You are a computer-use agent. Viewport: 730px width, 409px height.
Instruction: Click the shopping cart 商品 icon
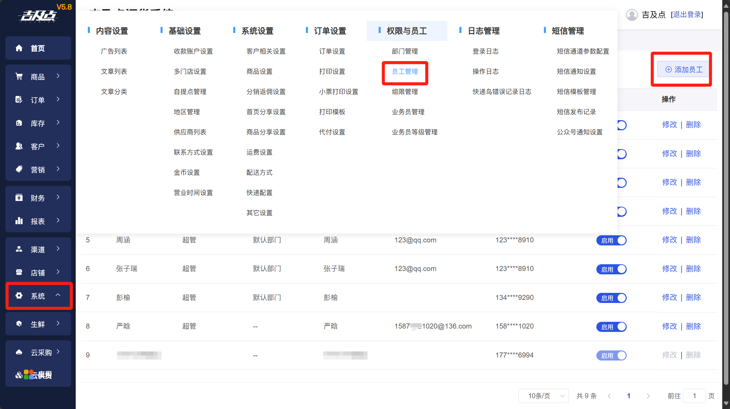click(x=19, y=77)
